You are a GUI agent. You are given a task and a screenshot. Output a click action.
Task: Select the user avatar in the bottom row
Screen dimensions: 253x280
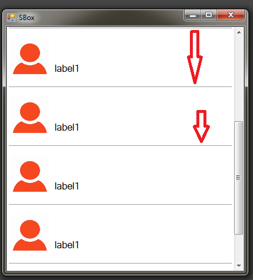pos(30,235)
